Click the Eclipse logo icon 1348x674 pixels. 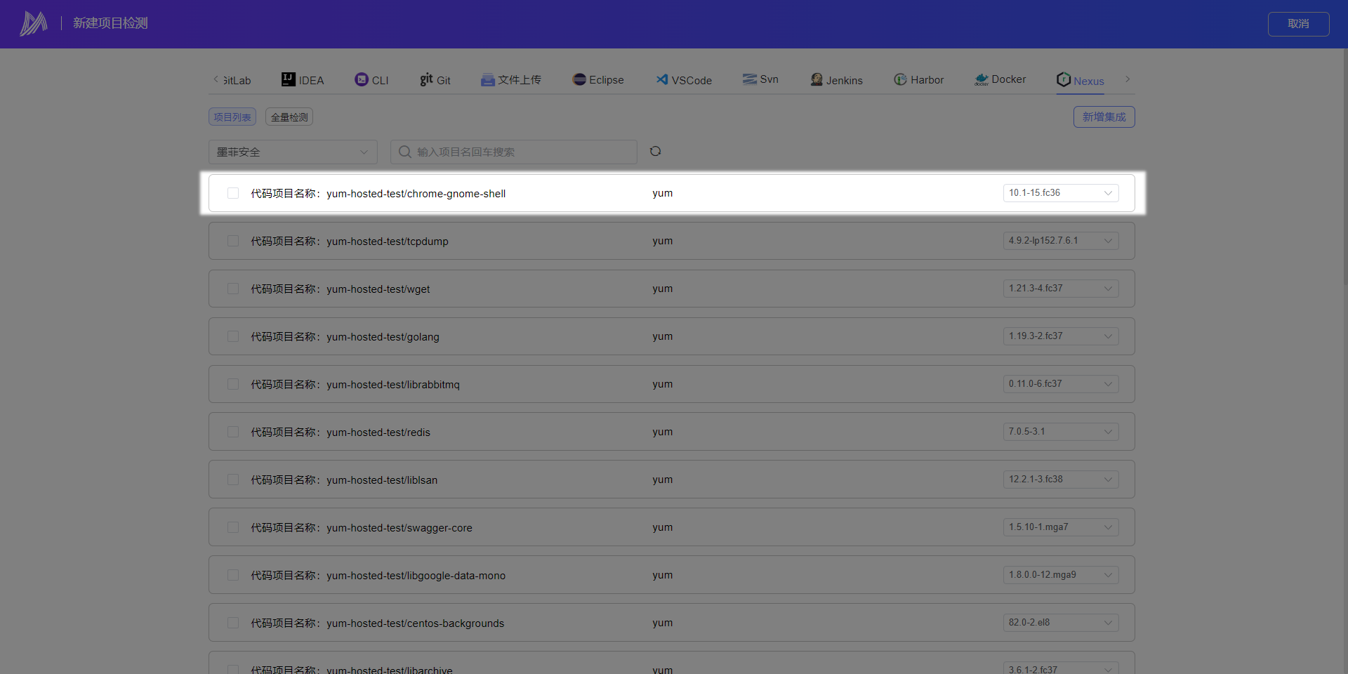click(x=579, y=79)
